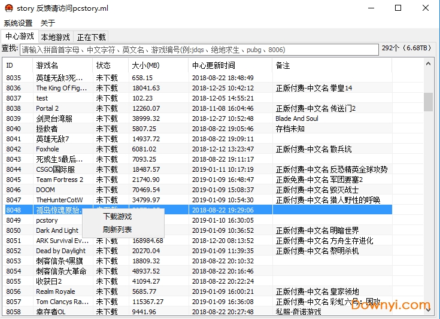Click the 292个 (6.68TB) total label

click(x=406, y=48)
